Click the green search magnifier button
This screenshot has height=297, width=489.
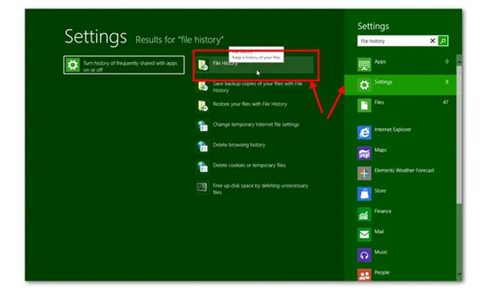(442, 41)
